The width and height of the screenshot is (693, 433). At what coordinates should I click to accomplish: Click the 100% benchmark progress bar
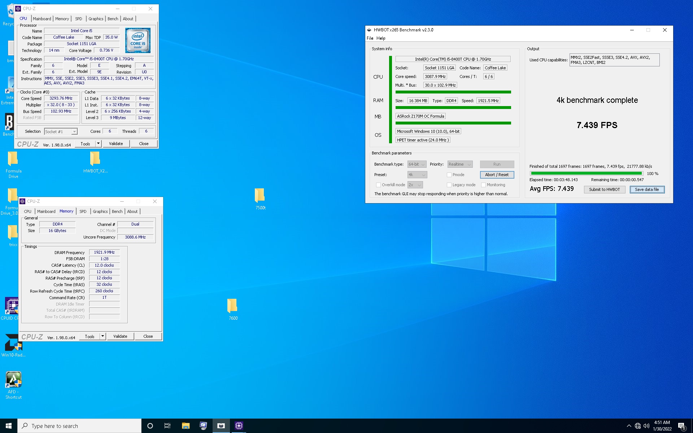586,174
